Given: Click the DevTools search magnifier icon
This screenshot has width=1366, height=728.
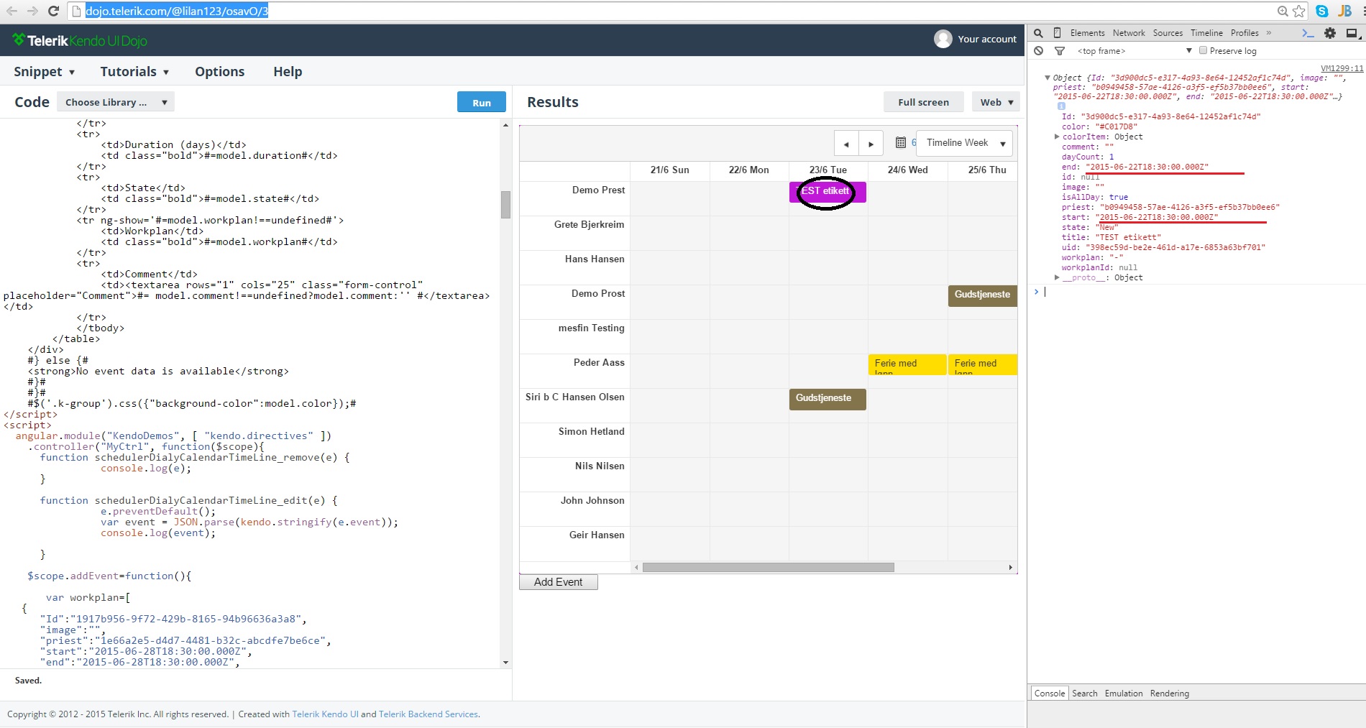Looking at the screenshot, I should (1038, 33).
